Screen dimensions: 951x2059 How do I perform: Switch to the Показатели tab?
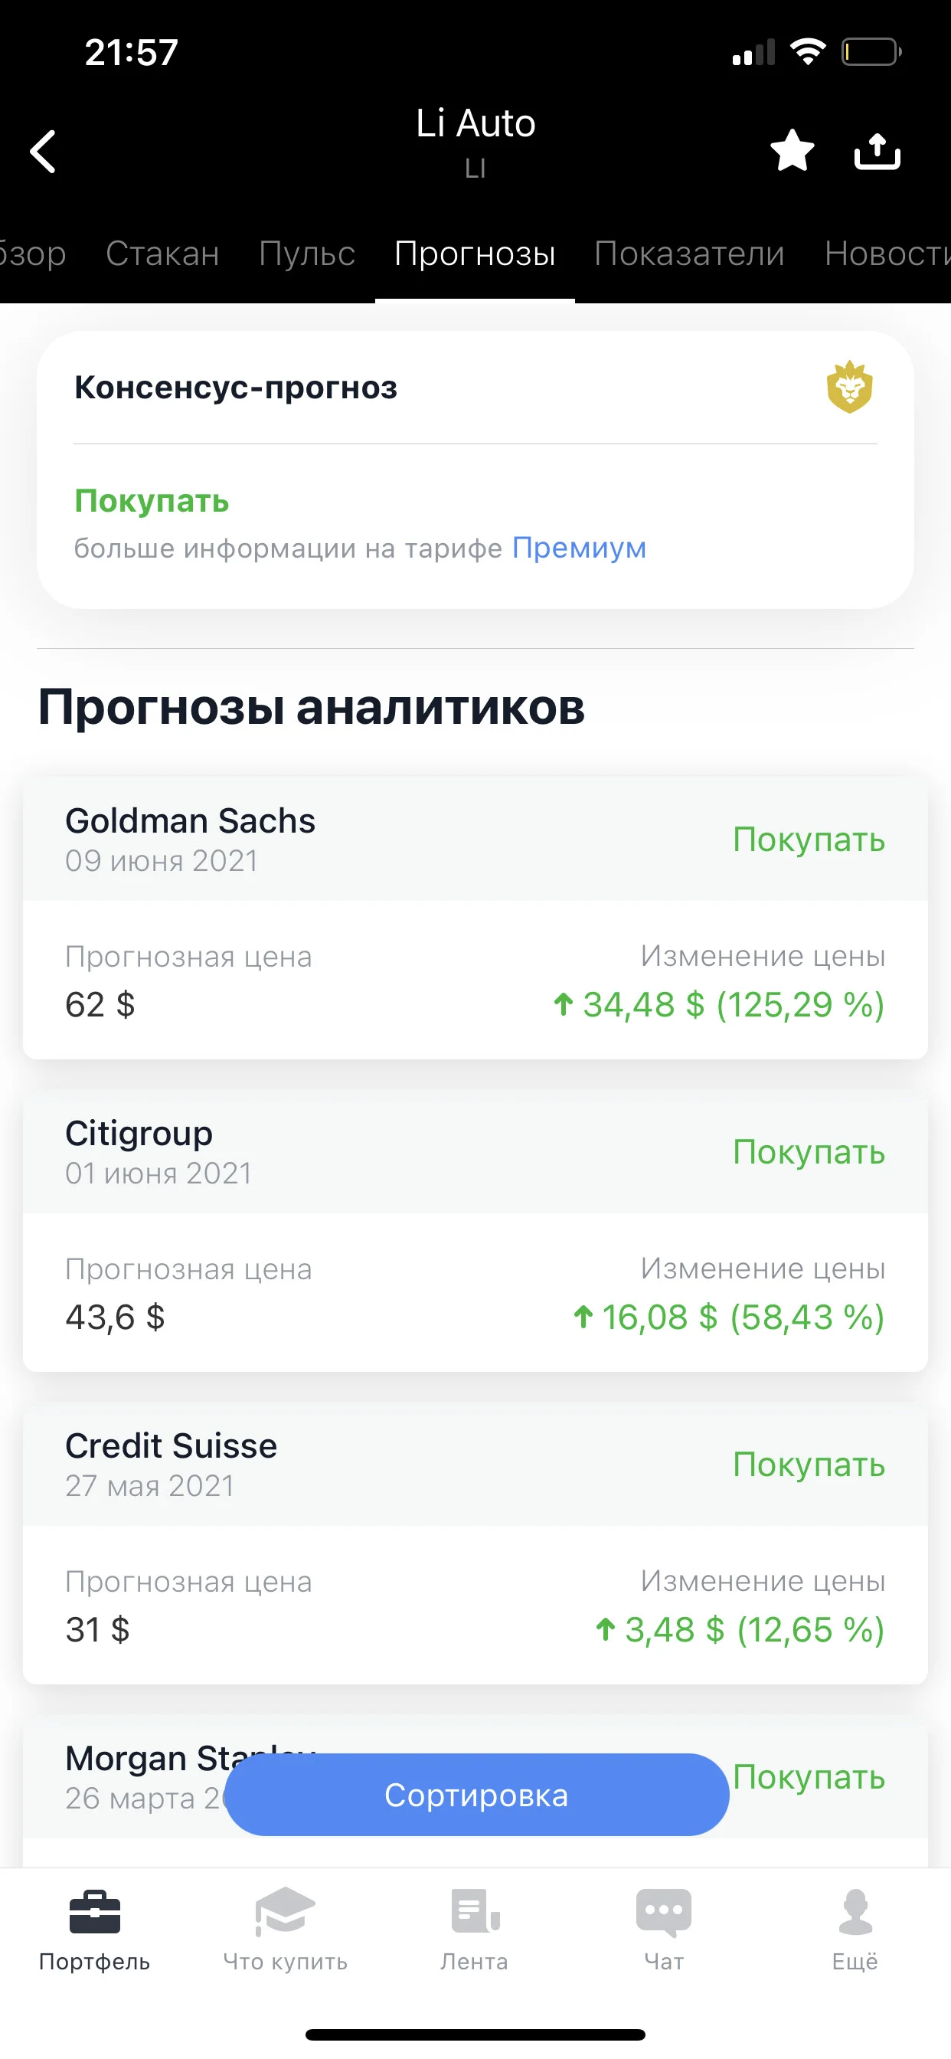(x=689, y=254)
